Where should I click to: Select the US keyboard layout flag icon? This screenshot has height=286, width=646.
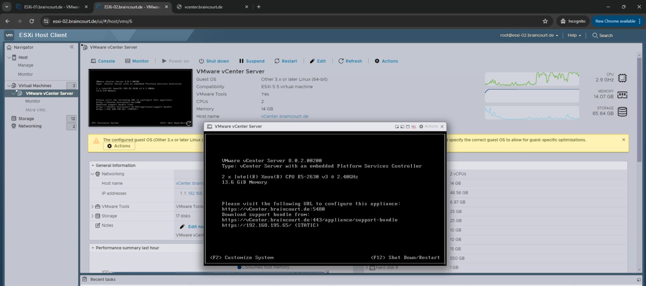pyautogui.click(x=414, y=126)
